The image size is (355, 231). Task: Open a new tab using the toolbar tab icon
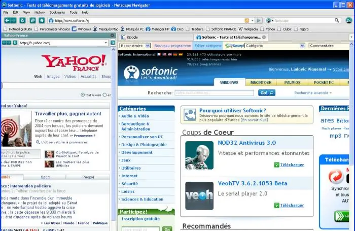point(32,21)
